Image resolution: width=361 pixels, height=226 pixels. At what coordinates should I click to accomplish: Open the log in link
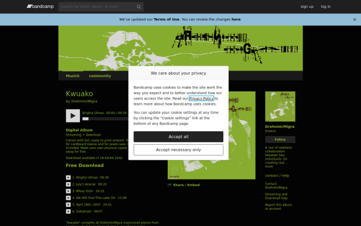[326, 7]
